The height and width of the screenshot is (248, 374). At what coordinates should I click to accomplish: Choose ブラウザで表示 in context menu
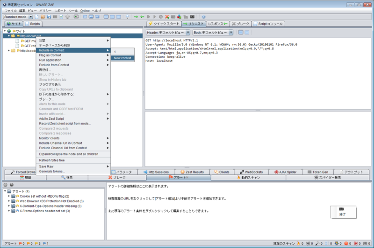73,84
